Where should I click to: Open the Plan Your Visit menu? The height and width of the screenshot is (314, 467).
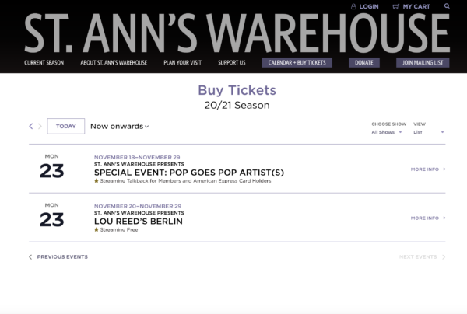click(183, 62)
